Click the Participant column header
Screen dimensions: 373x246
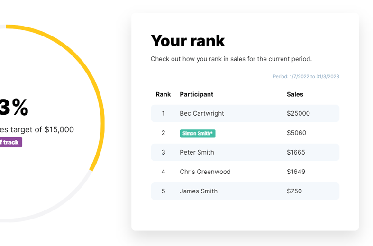pyautogui.click(x=196, y=94)
